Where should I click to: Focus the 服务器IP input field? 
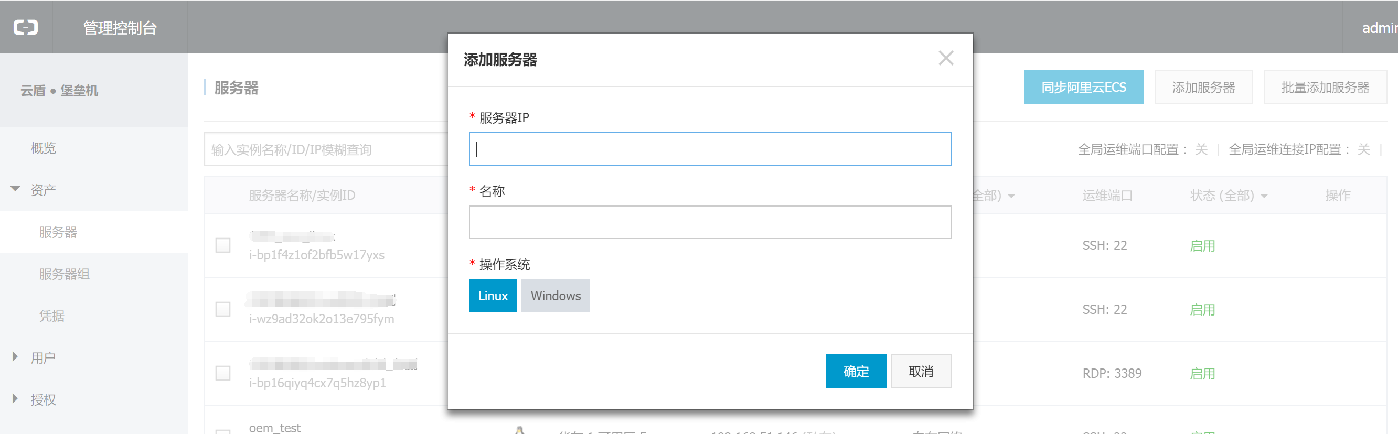click(710, 149)
